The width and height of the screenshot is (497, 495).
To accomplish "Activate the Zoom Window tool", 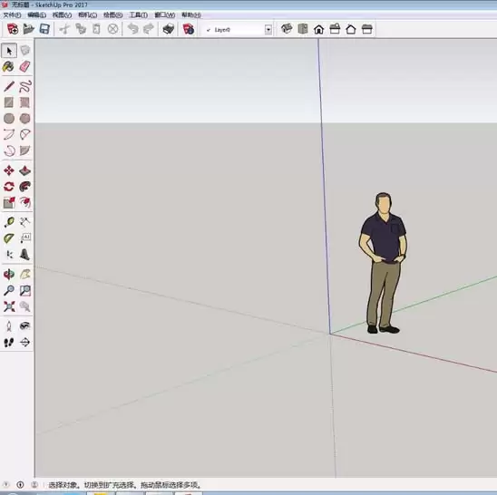I will 24,290.
